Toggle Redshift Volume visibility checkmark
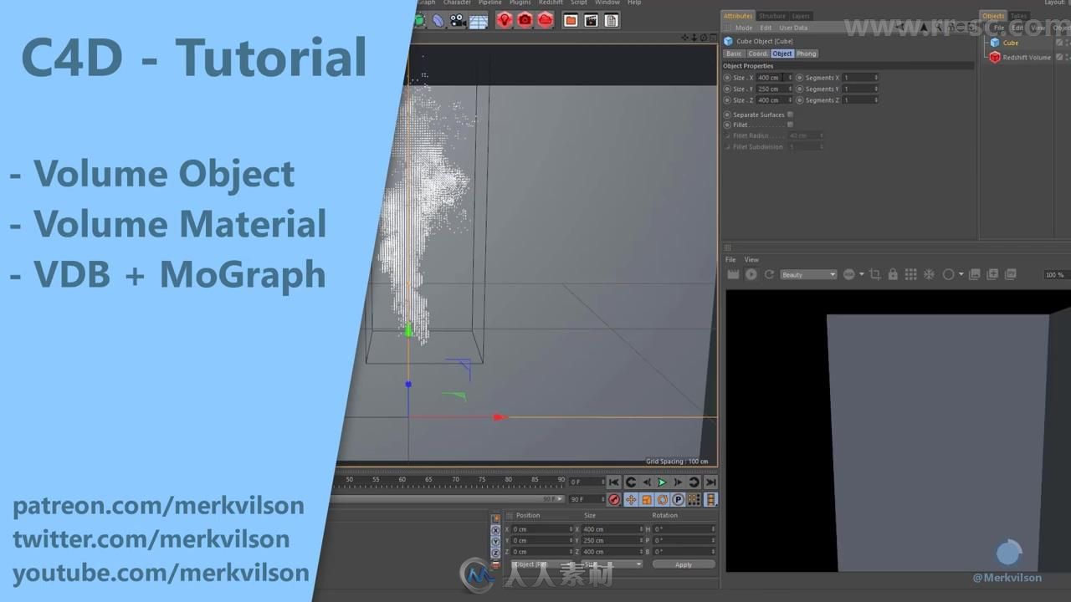The image size is (1071, 602). (1059, 58)
